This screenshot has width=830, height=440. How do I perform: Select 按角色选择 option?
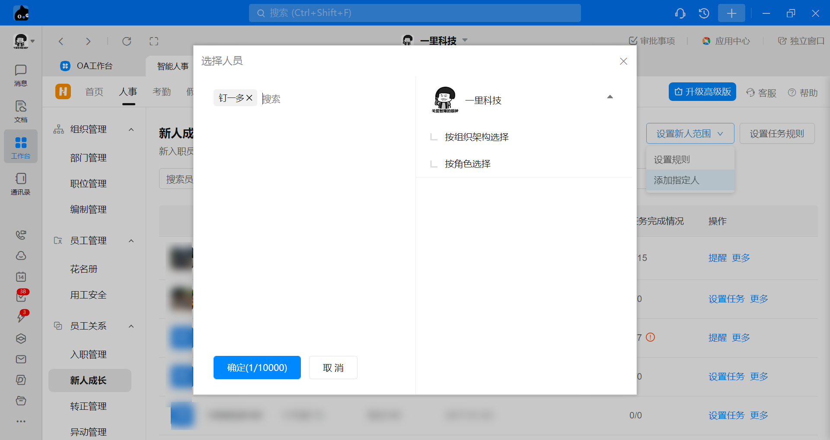467,164
